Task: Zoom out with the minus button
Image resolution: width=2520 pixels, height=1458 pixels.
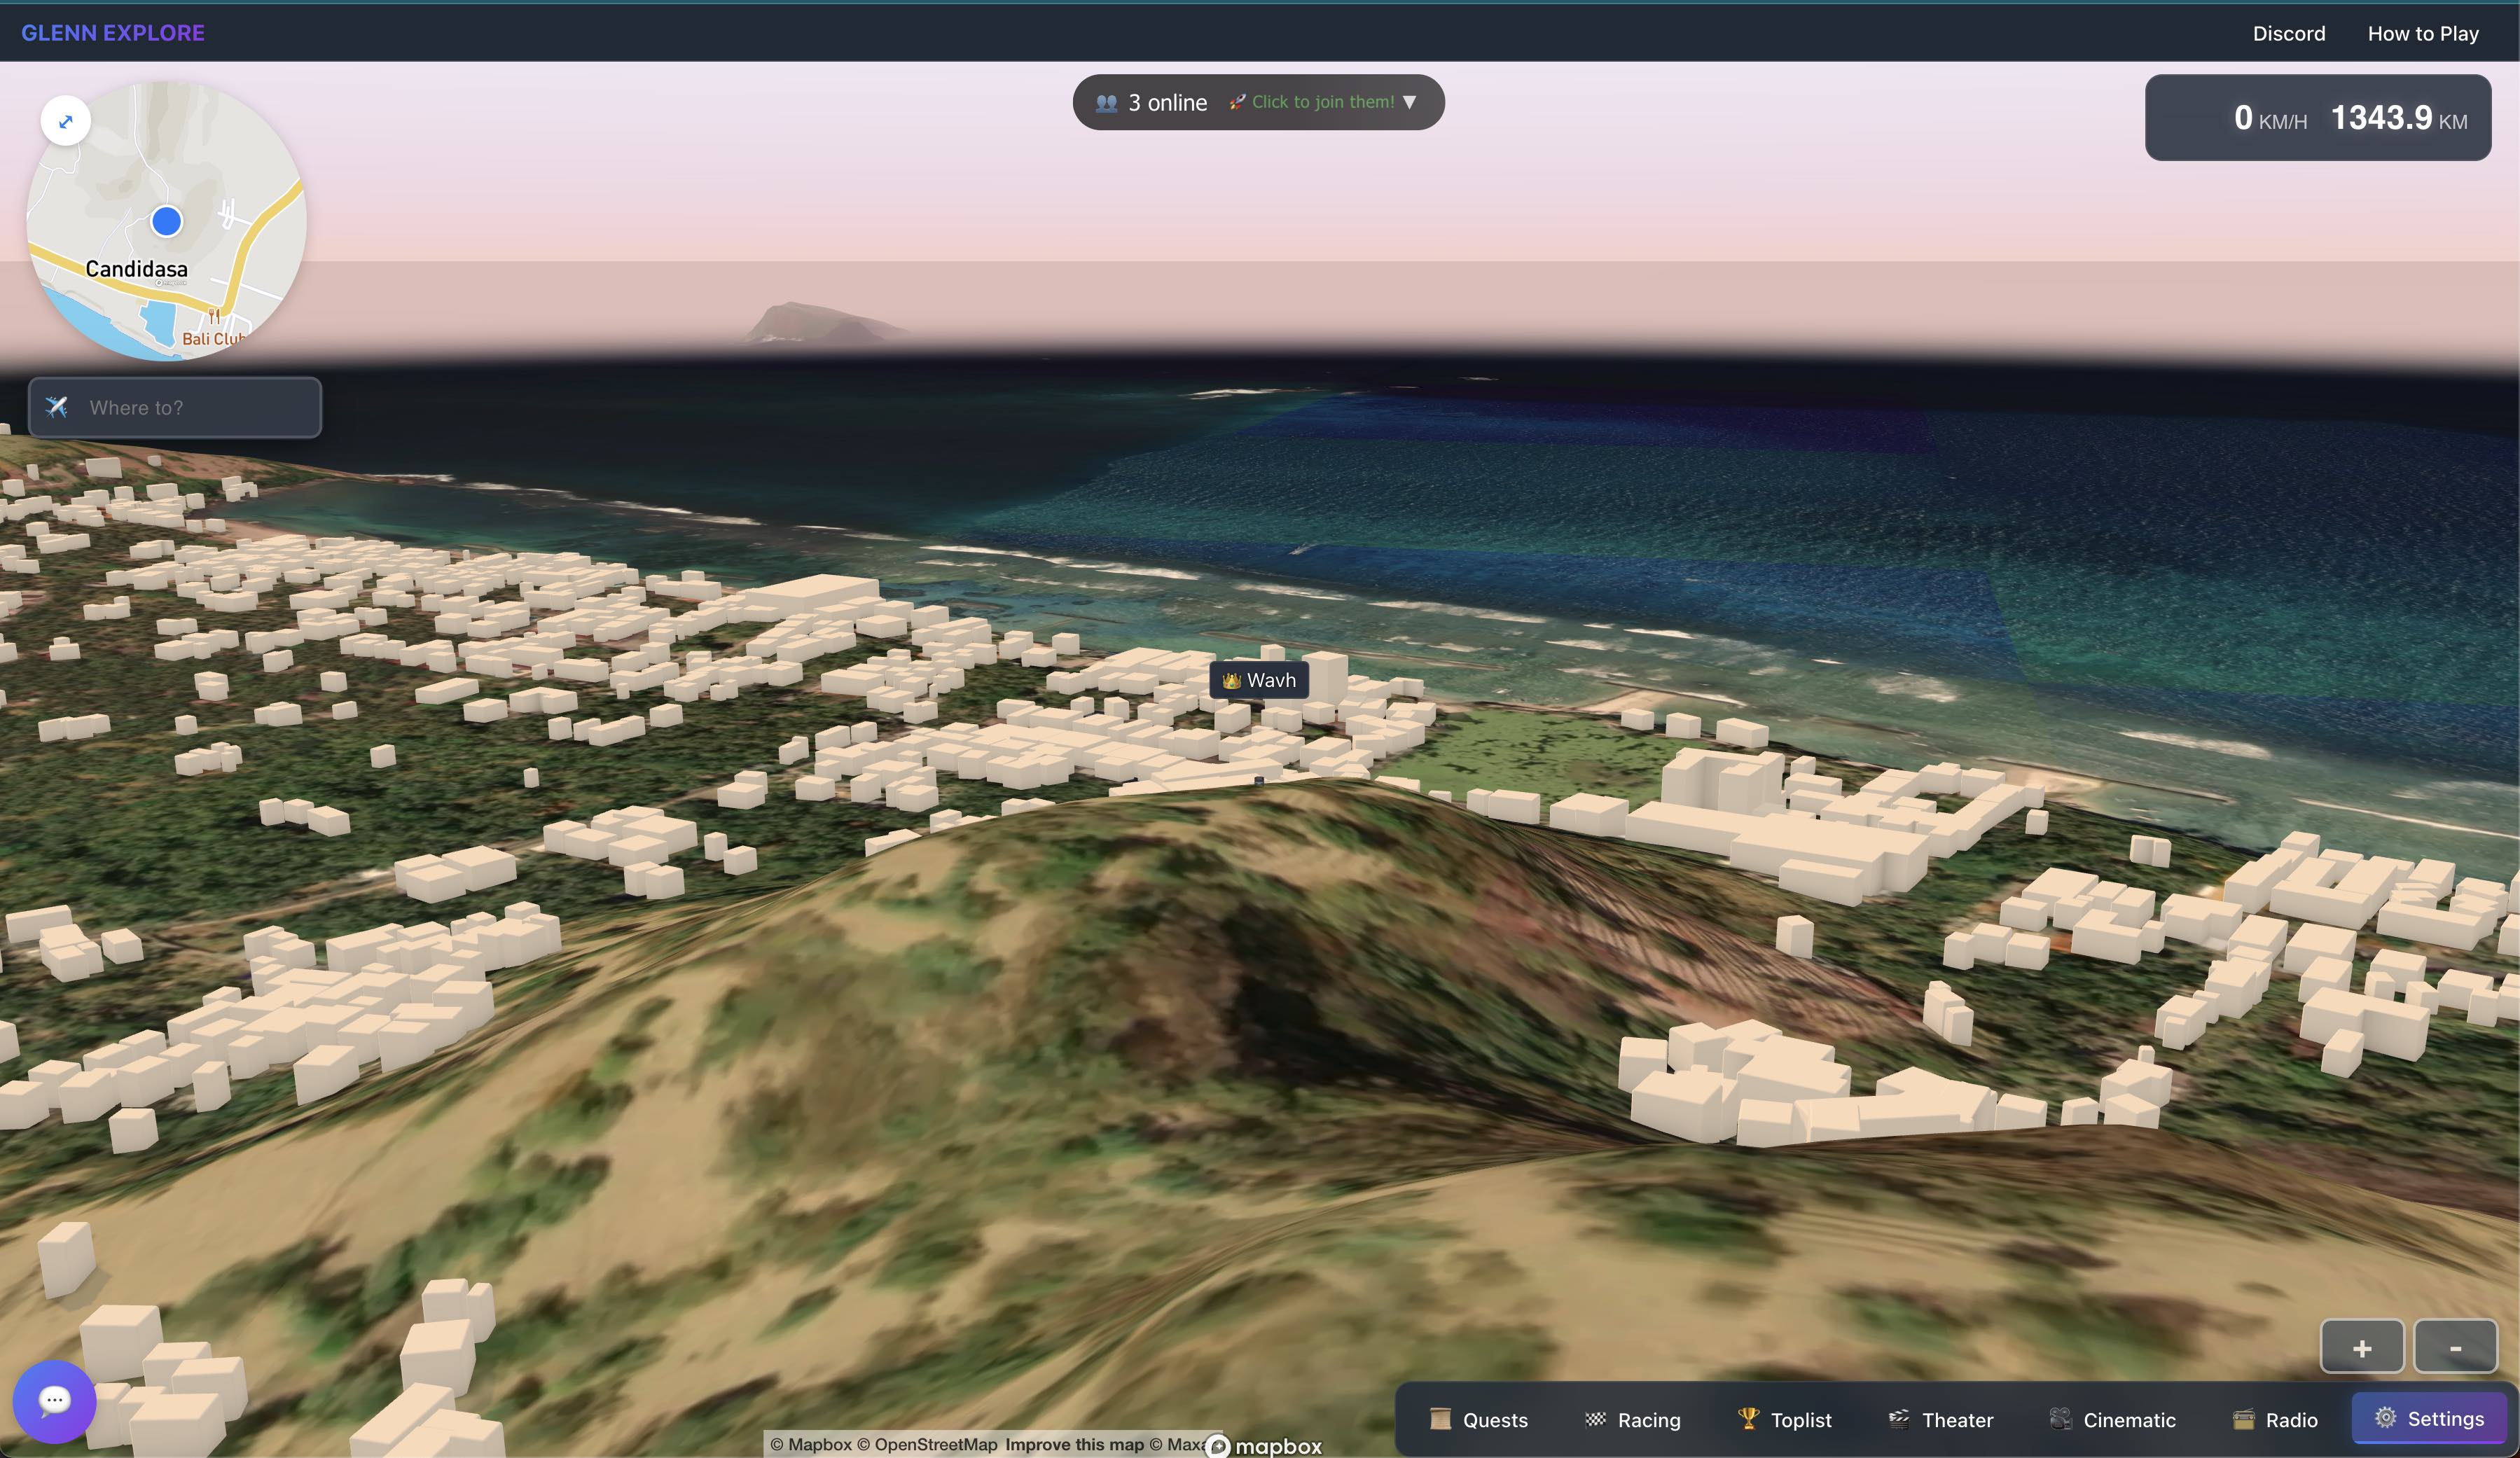Action: click(x=2454, y=1348)
